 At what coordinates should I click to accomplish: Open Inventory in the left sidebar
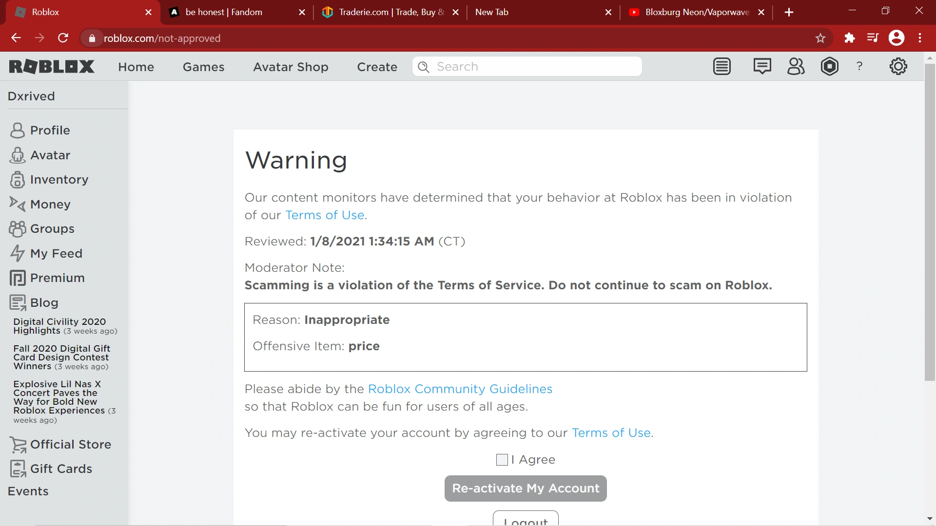pos(59,180)
